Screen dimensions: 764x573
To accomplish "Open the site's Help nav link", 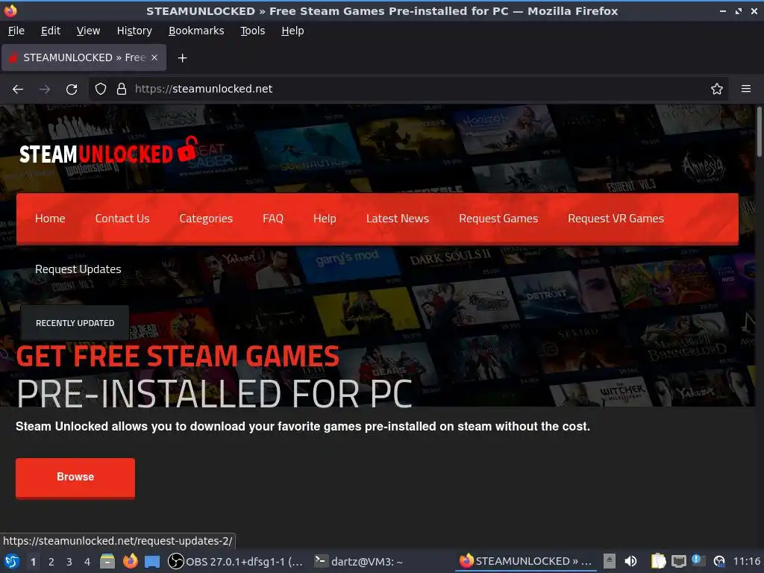I will 325,219.
